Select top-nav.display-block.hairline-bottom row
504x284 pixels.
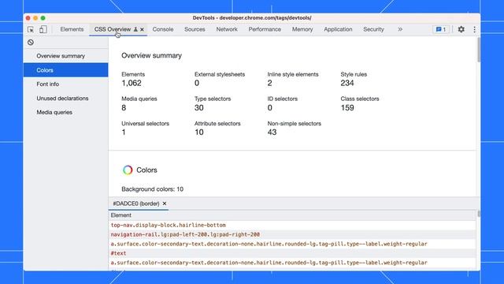pos(292,225)
